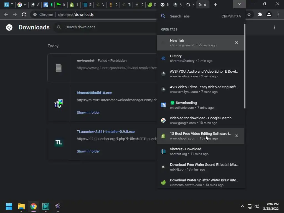
Task: Click the Search Tabs magnifier icon
Action: [163, 16]
